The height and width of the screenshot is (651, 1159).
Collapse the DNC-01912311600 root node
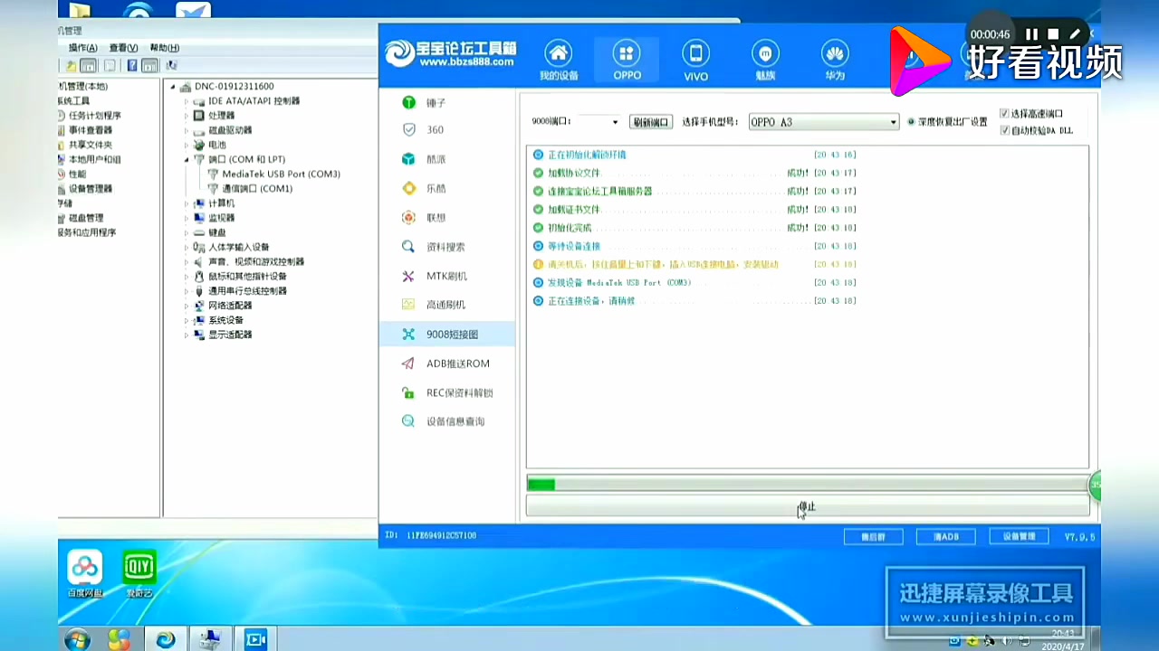173,87
